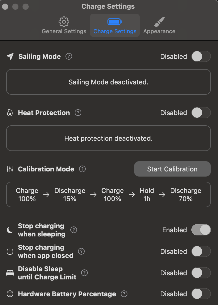Switch to the General Settings tab
Viewport: 218px width, 305px height.
64,26
